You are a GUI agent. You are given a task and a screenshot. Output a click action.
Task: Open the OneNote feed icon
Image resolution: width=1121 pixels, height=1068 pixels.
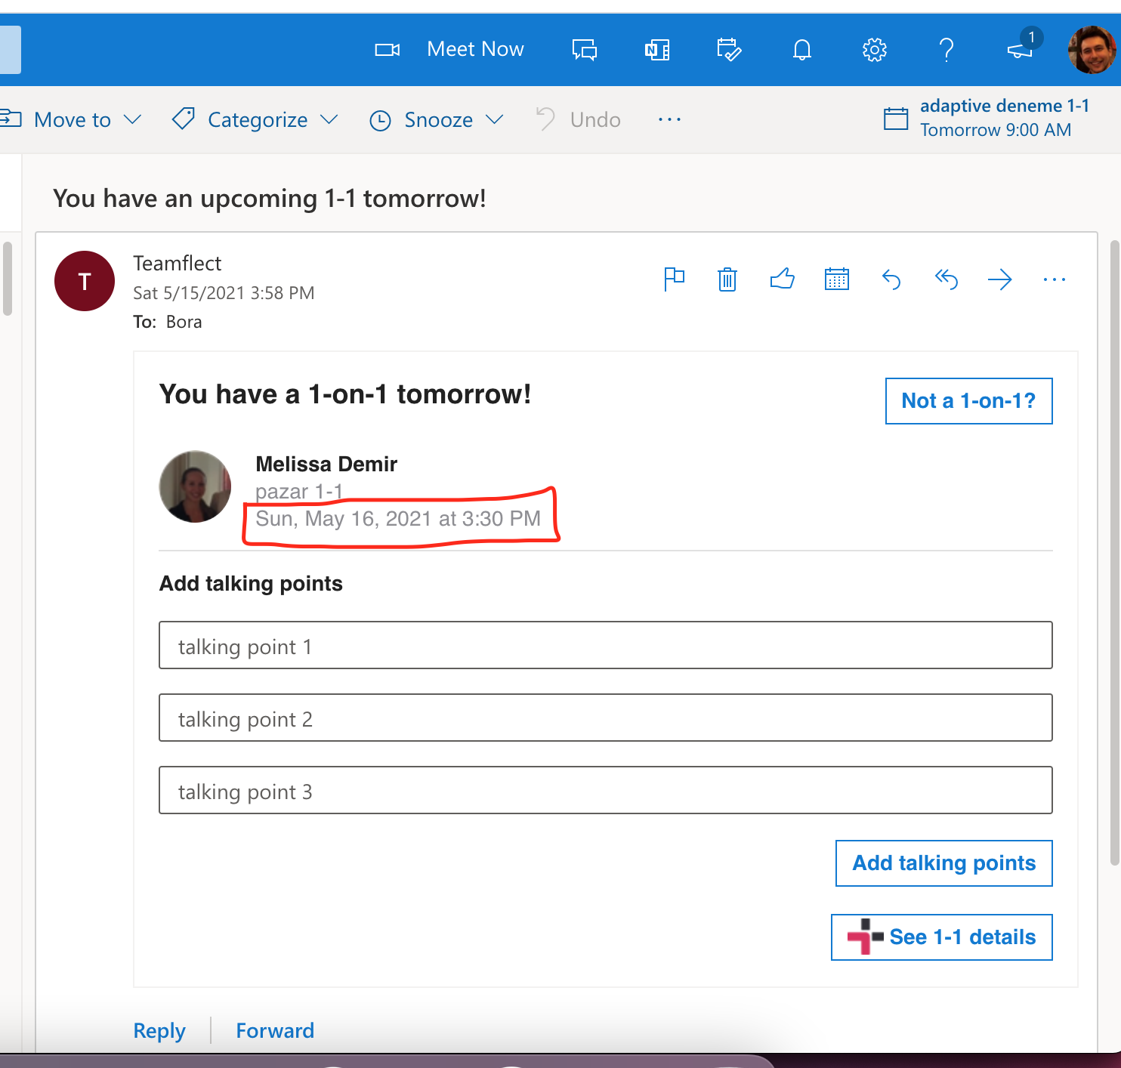[x=656, y=49]
